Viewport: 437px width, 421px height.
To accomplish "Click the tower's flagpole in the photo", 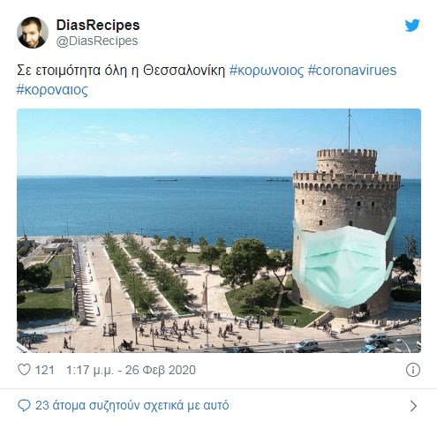I will [350, 130].
